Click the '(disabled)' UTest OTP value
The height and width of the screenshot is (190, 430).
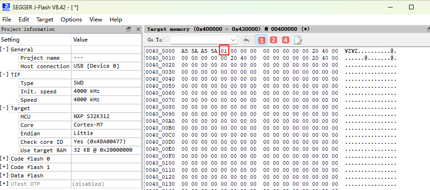click(x=88, y=183)
